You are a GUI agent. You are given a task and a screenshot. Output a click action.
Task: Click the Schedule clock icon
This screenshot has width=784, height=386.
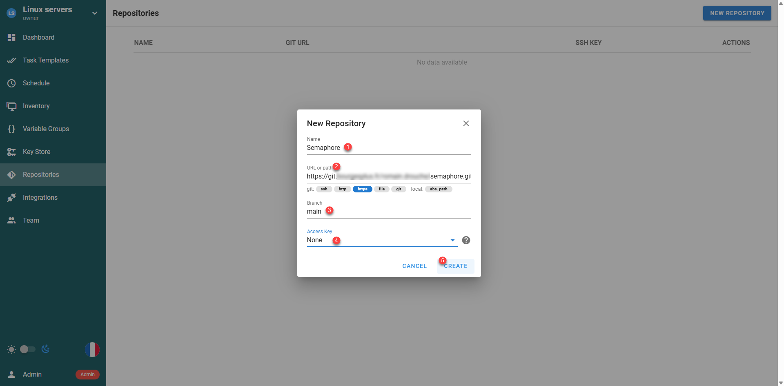point(11,83)
